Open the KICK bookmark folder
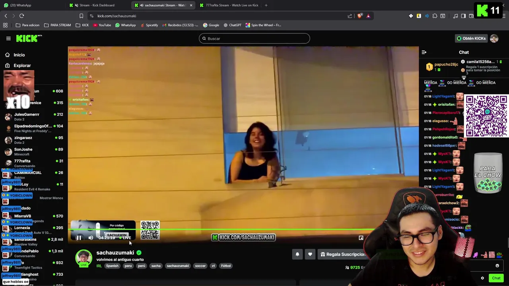This screenshot has width=509, height=286. tap(82, 25)
